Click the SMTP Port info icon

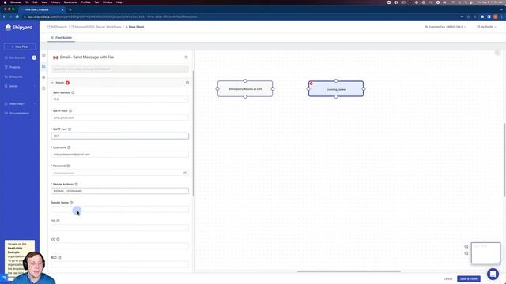[x=70, y=129]
